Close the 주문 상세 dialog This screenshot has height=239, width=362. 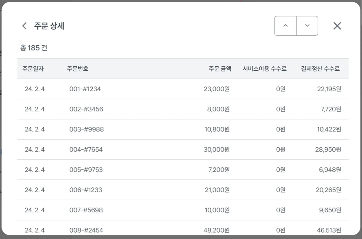click(x=337, y=26)
